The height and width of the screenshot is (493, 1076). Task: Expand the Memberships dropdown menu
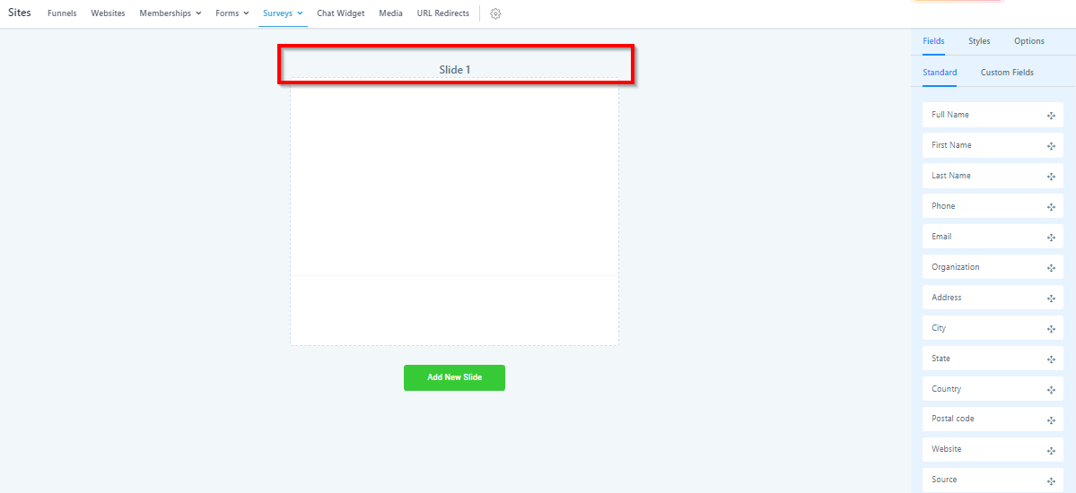(170, 13)
